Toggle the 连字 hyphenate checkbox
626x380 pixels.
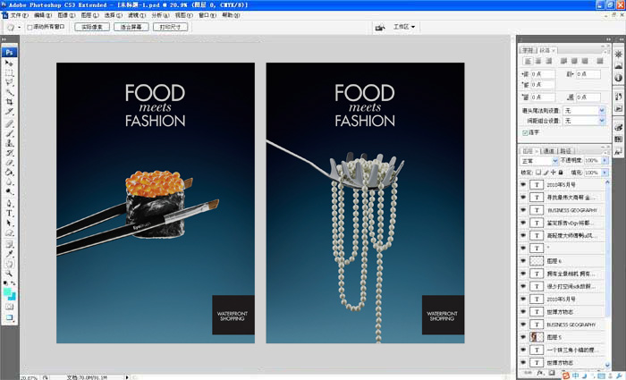point(525,132)
